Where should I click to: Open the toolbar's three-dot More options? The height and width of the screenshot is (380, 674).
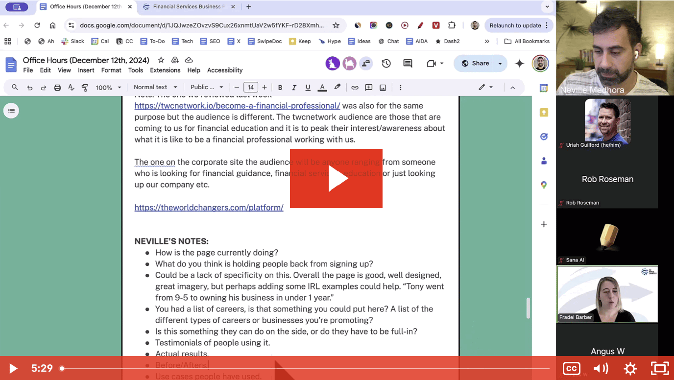pyautogui.click(x=400, y=88)
